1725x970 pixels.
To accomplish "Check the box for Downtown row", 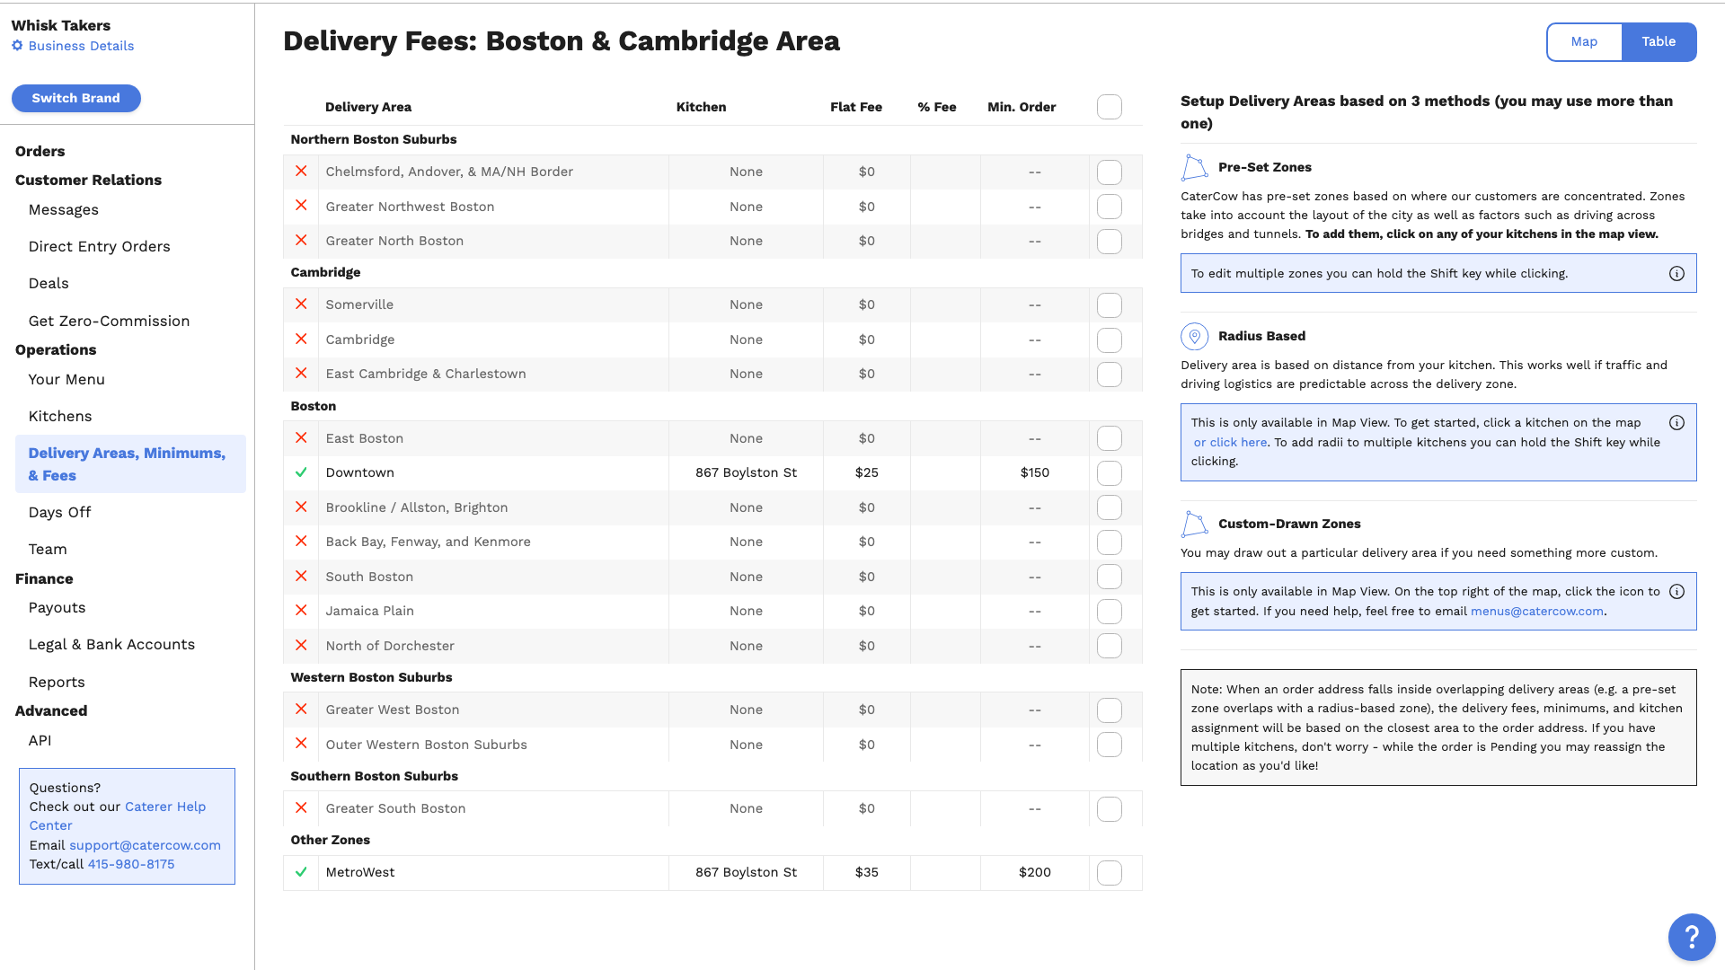I will coord(1110,473).
